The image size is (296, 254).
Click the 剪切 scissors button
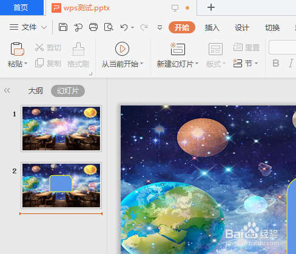pos(48,47)
